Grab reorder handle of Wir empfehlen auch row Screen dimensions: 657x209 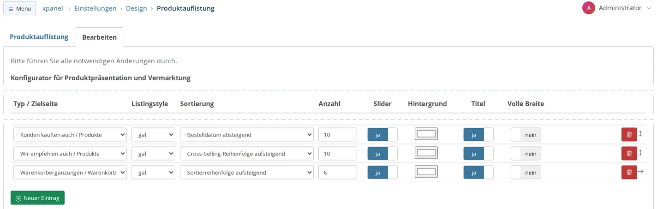(640, 153)
